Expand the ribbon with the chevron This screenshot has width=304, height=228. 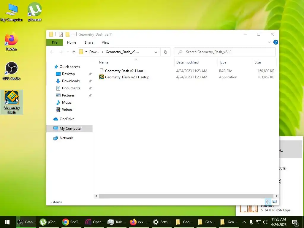[x=269, y=42]
